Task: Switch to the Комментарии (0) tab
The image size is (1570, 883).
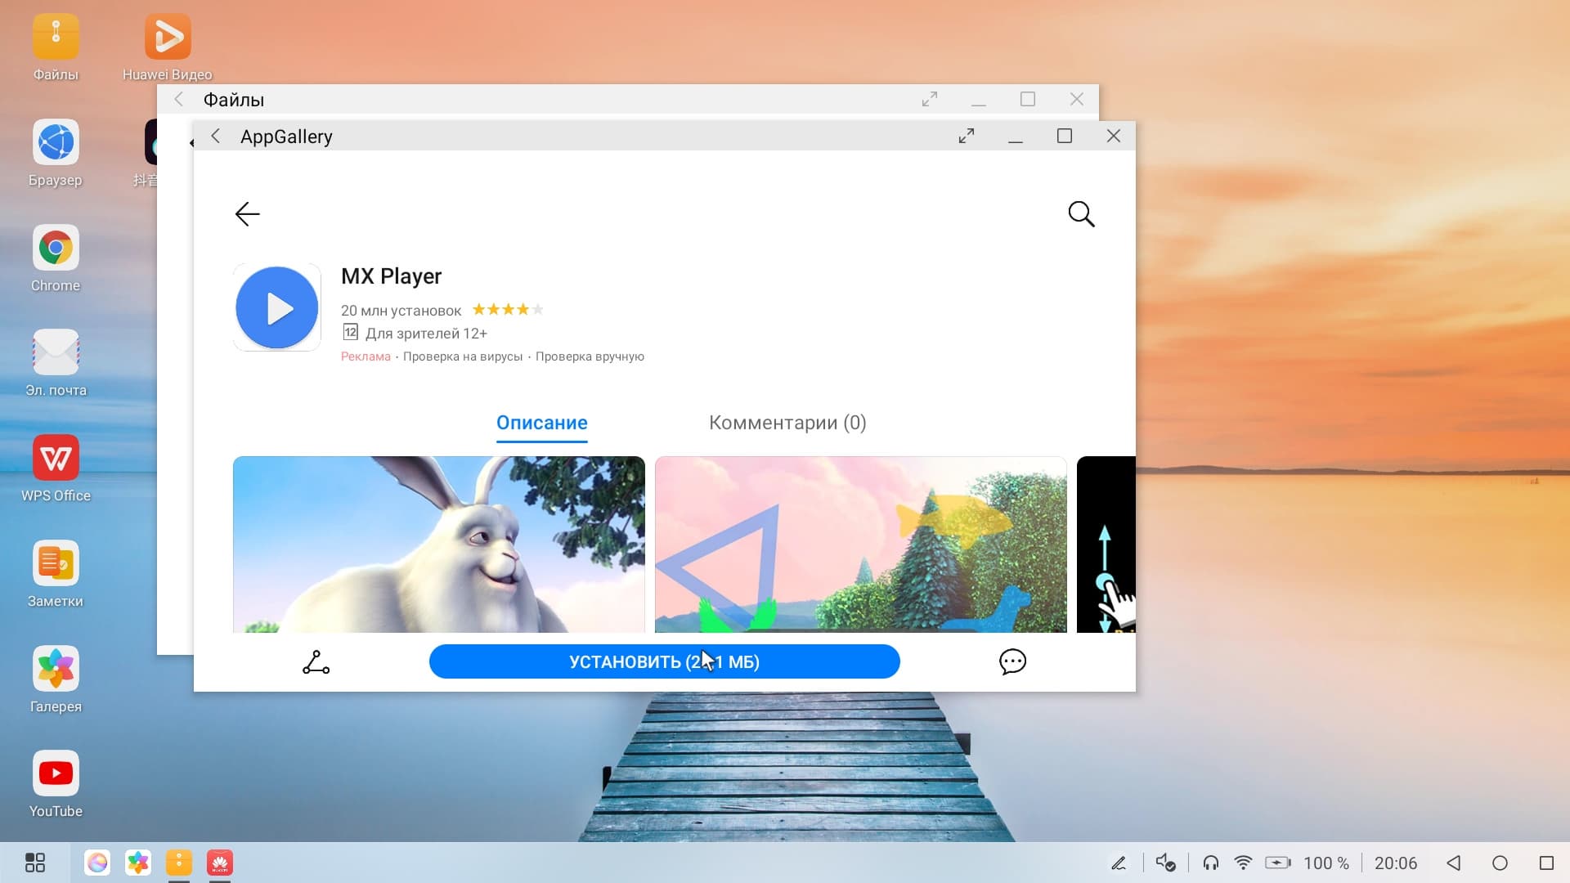Action: [x=787, y=423]
